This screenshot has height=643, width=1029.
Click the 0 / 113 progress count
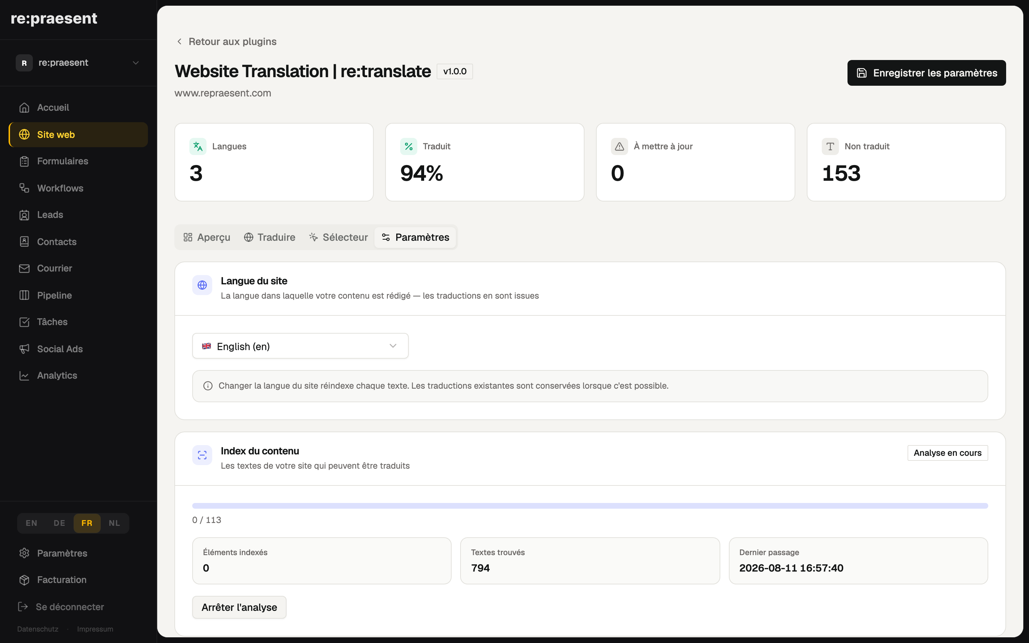pos(207,520)
